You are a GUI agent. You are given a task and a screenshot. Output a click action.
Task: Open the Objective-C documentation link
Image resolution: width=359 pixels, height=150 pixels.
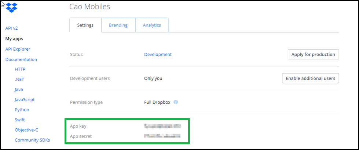coord(26,130)
